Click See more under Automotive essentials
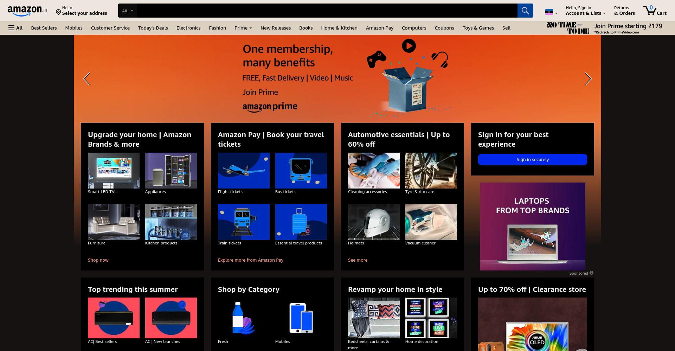Screen dimensions: 675x351 (358, 260)
